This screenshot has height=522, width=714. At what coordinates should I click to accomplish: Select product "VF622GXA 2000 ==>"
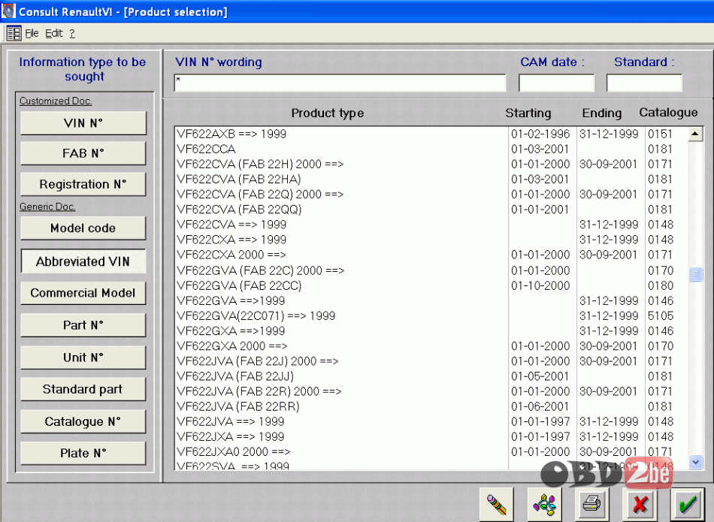431,346
